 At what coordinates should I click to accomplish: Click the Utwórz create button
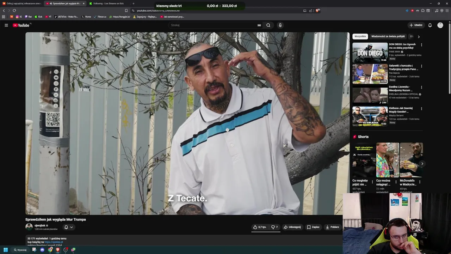416,25
